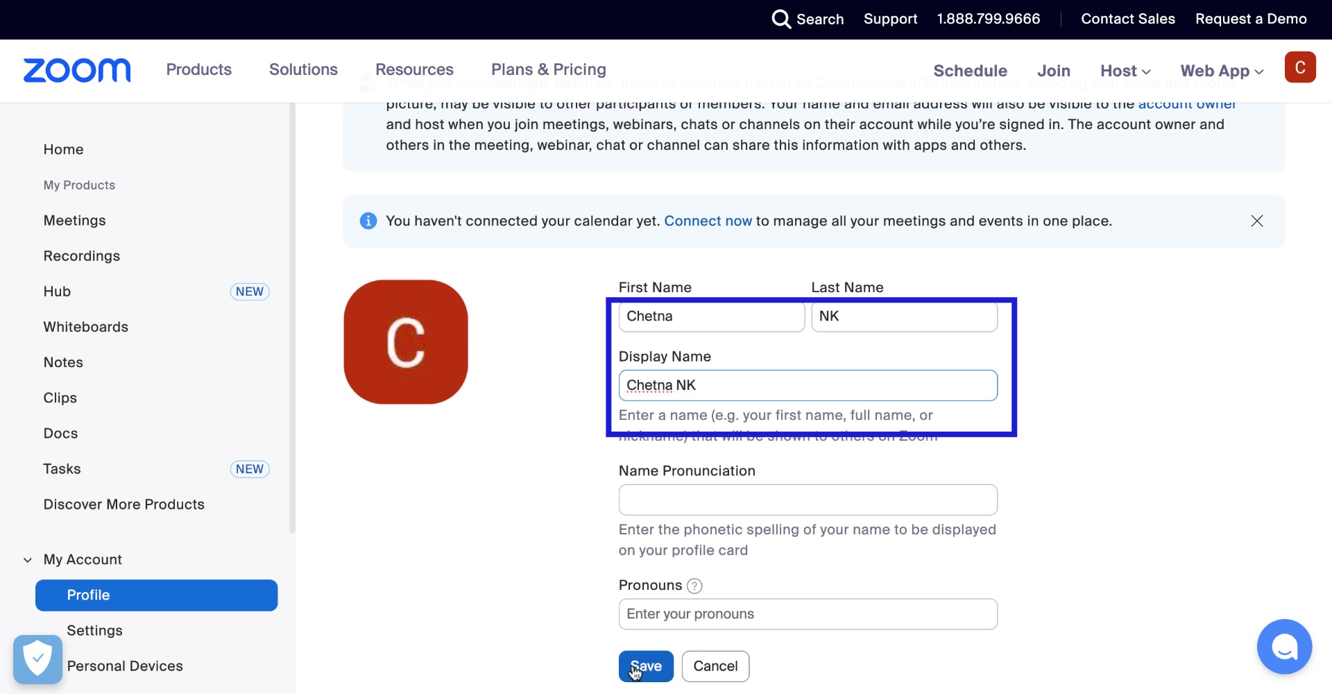Open the Host dropdown
This screenshot has width=1332, height=694.
pos(1124,71)
